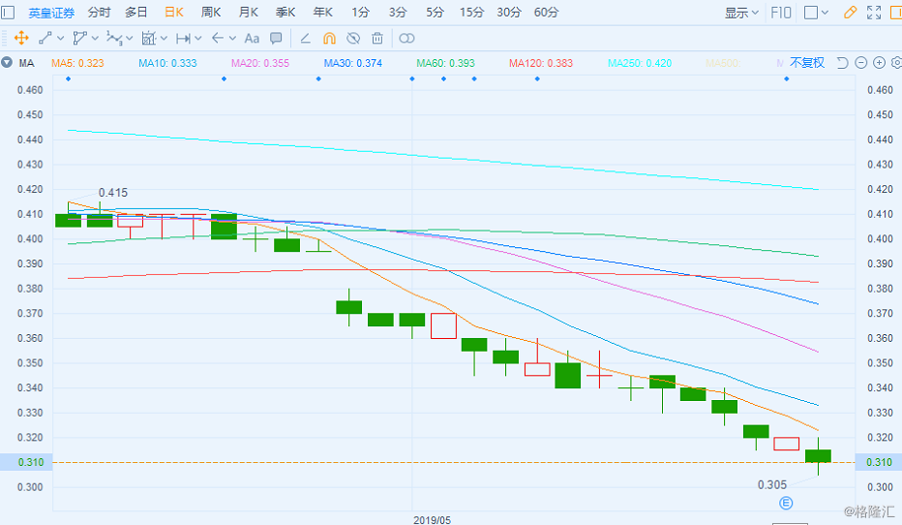The width and height of the screenshot is (902, 525).
Task: Open chart settings gear icon
Action: point(896,63)
